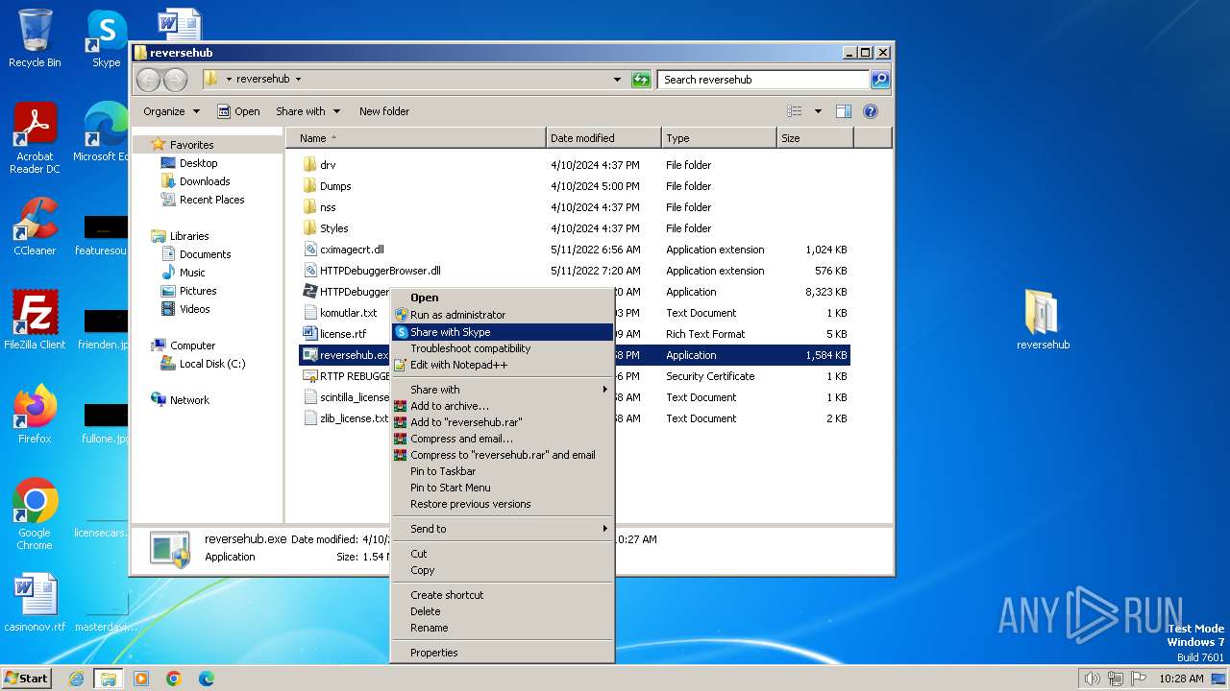Viewport: 1230px width, 691px height.
Task: Click the search magnifier icon
Action: point(879,80)
